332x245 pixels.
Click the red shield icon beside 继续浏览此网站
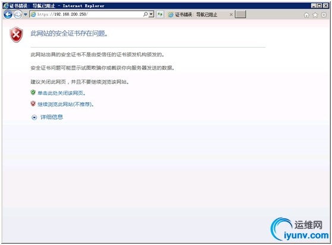(33, 103)
